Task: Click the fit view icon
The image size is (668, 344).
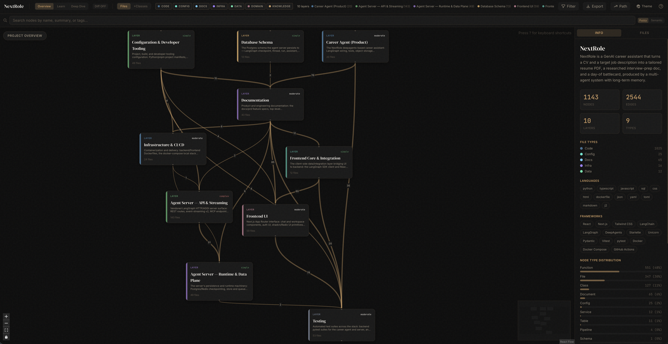Action: pyautogui.click(x=6, y=330)
